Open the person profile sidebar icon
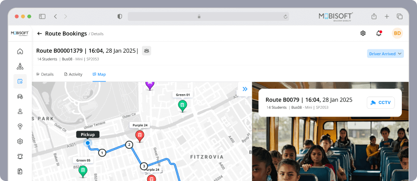The height and width of the screenshot is (181, 417). coord(20,111)
